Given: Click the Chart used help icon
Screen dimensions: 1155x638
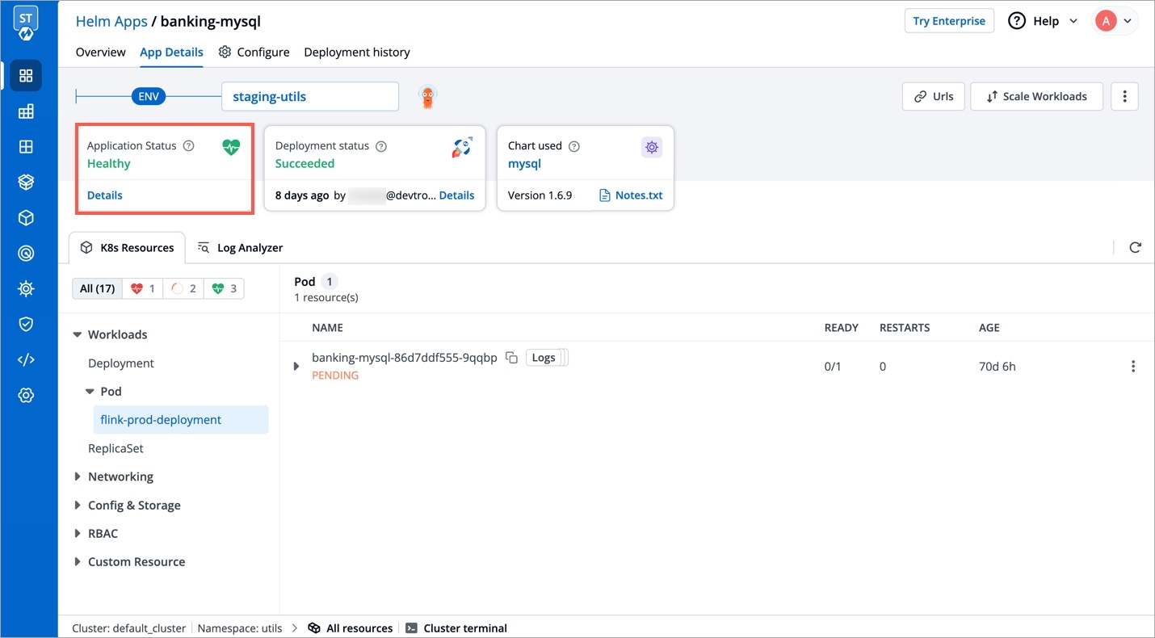Looking at the screenshot, I should coord(574,146).
